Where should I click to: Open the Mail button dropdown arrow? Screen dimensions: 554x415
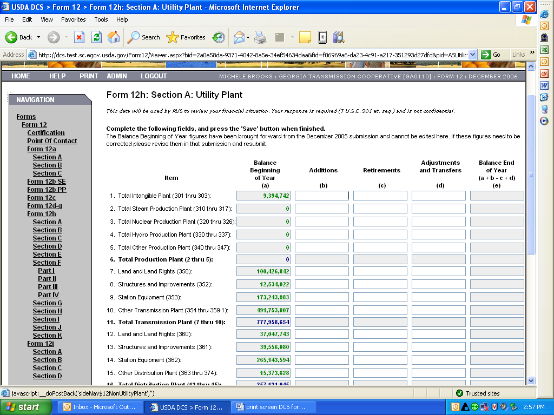click(x=248, y=37)
